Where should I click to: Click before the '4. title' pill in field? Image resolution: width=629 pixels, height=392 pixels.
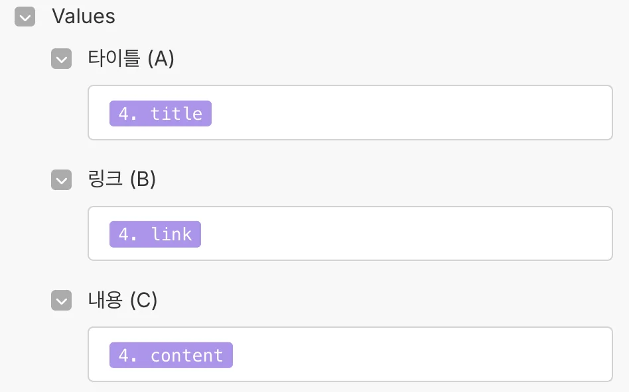pyautogui.click(x=101, y=113)
